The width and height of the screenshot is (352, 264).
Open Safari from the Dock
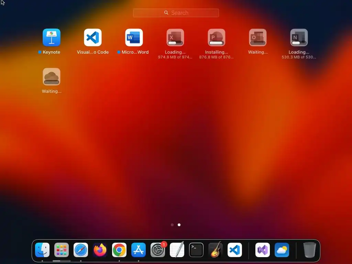tap(81, 250)
